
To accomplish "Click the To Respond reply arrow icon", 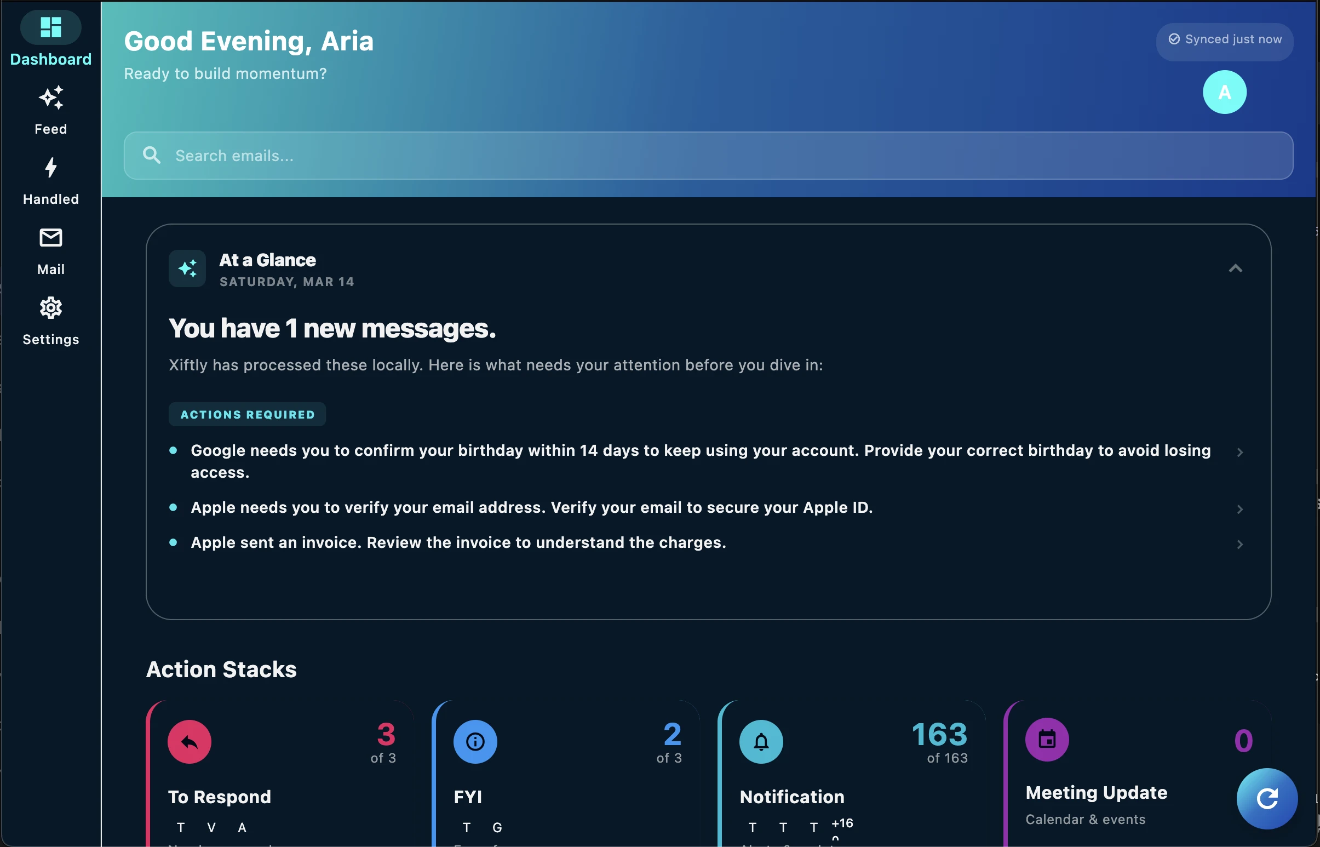I will 190,742.
